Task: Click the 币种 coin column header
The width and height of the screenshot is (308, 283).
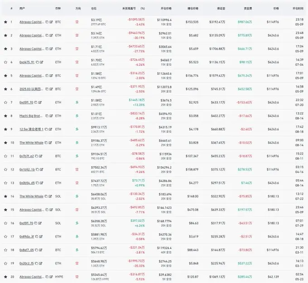Action: coord(58,9)
